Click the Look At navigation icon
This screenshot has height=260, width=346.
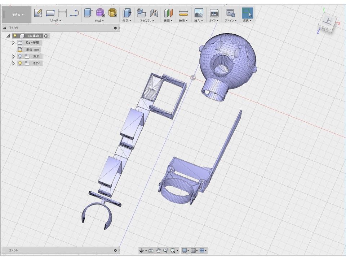(x=151, y=251)
